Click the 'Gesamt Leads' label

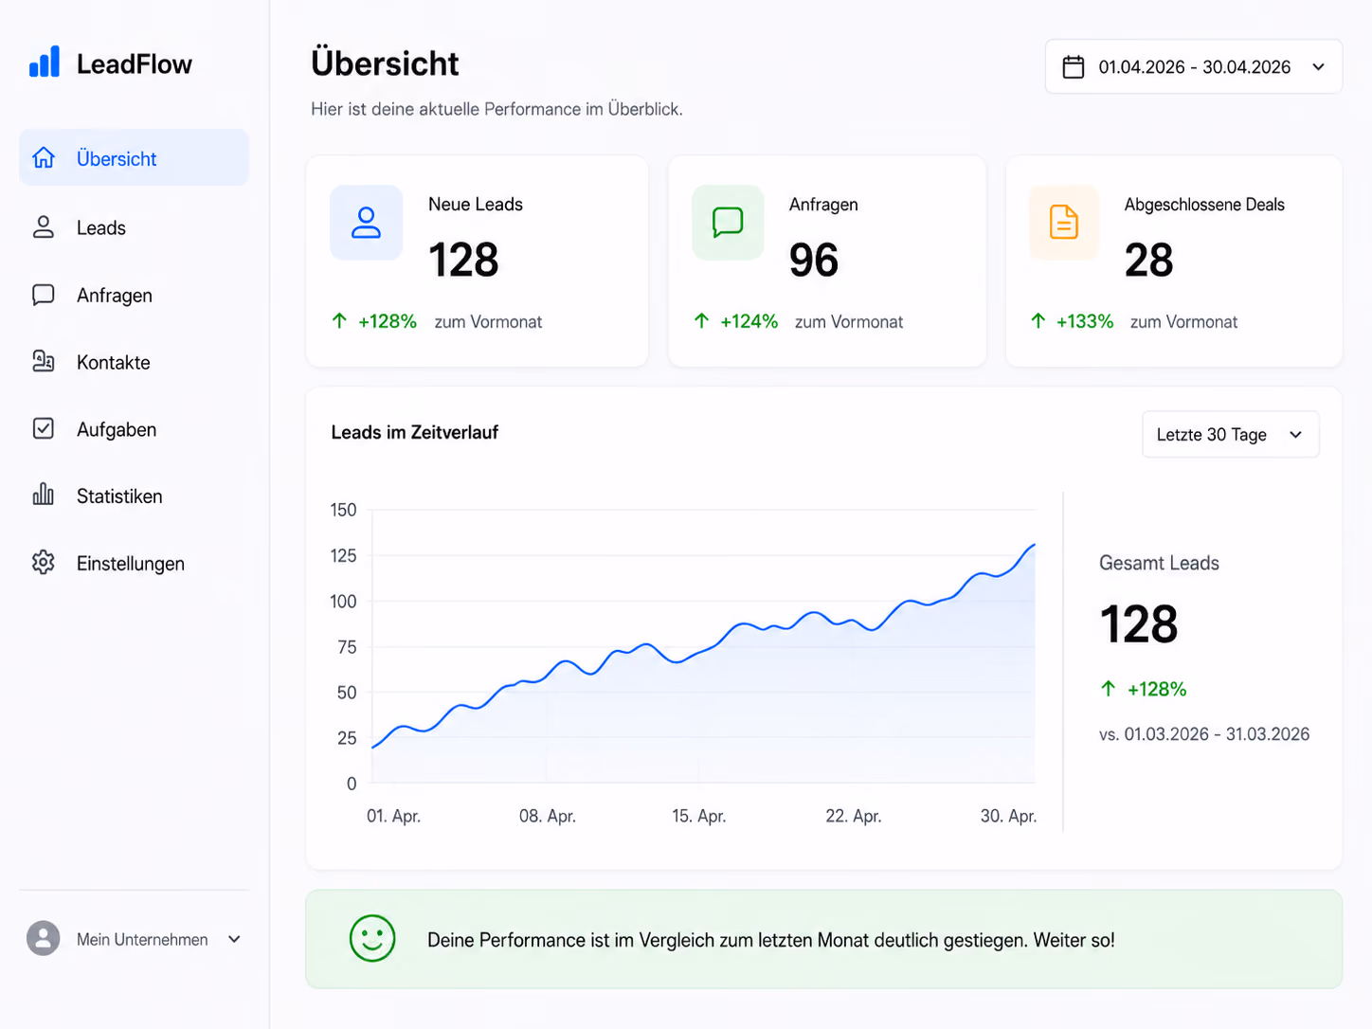[1159, 563]
